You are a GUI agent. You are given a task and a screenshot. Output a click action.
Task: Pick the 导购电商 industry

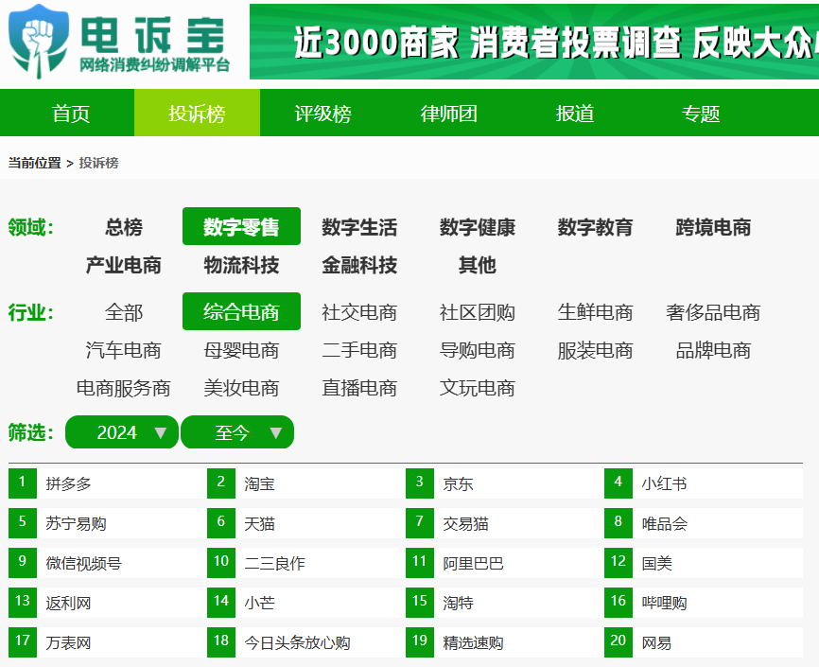pyautogui.click(x=478, y=350)
